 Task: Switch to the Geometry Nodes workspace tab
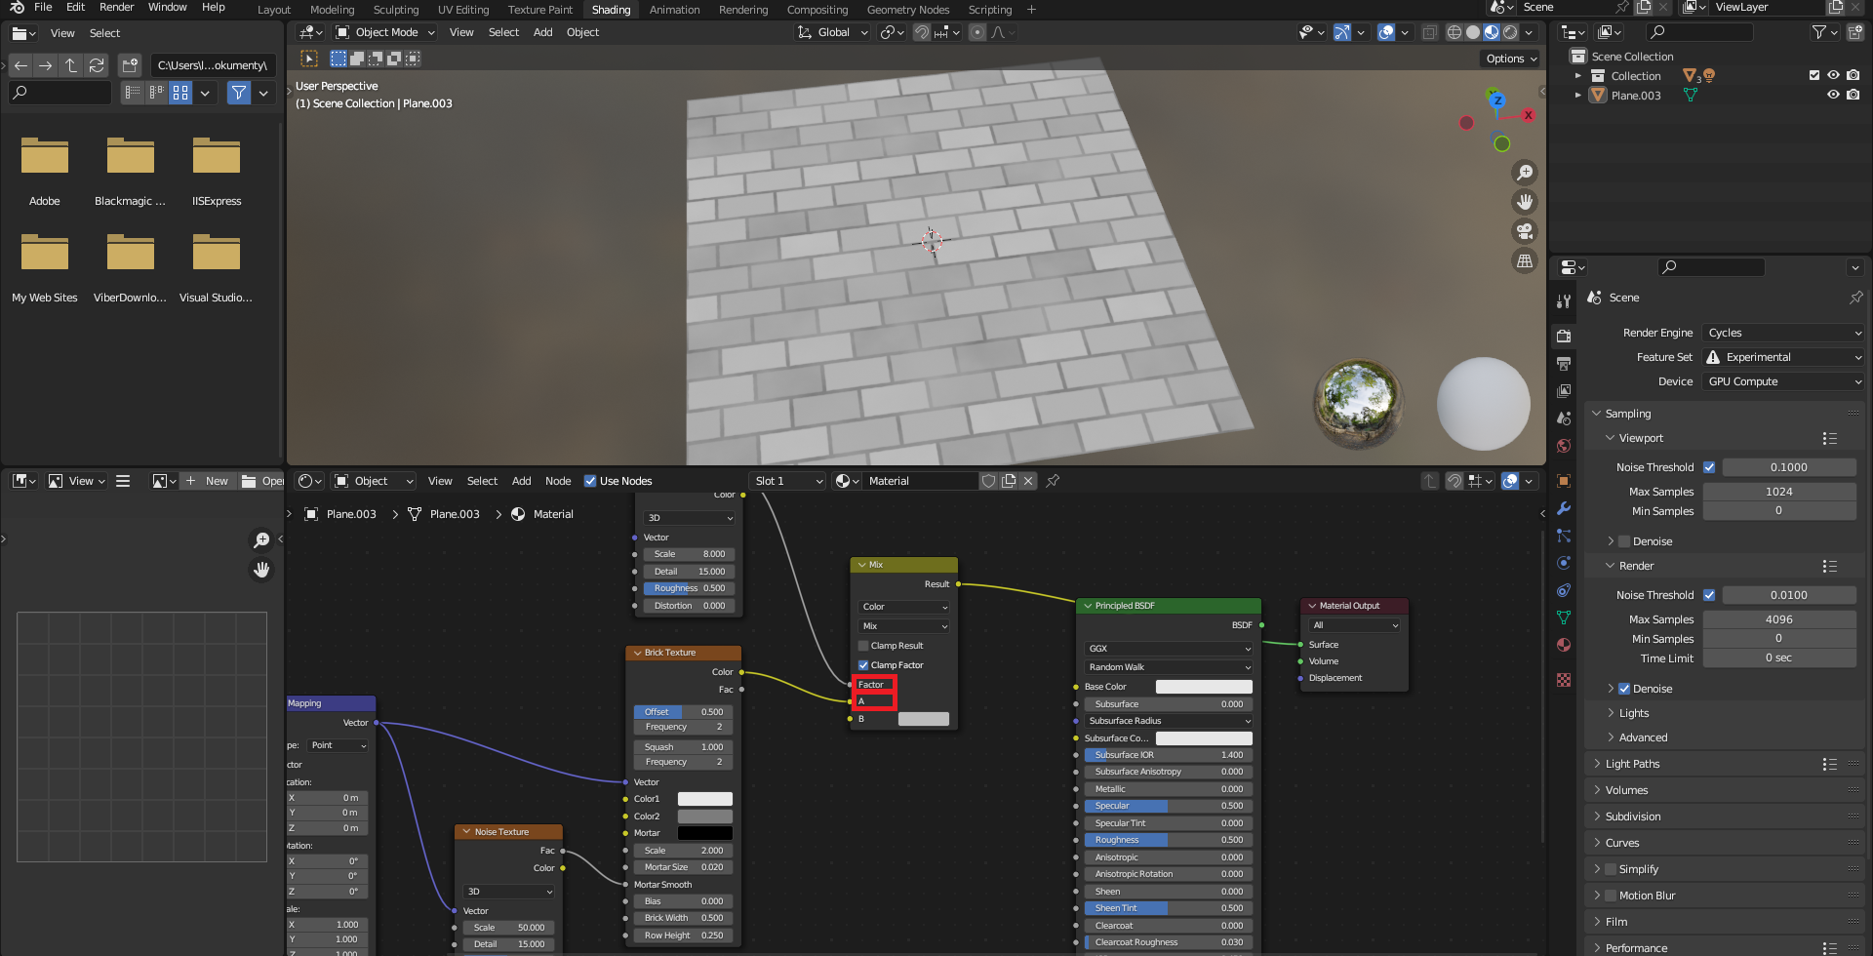[907, 10]
